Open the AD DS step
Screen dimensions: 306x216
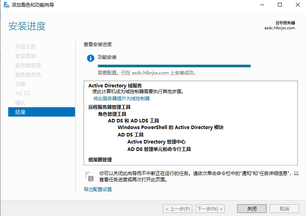23,94
